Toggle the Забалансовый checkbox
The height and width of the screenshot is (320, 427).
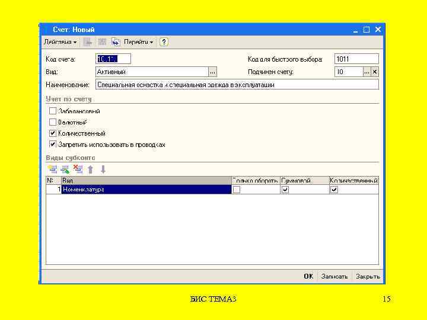pos(53,111)
